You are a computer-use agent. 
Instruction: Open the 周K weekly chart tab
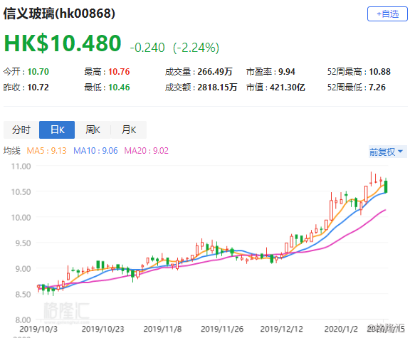point(93,130)
